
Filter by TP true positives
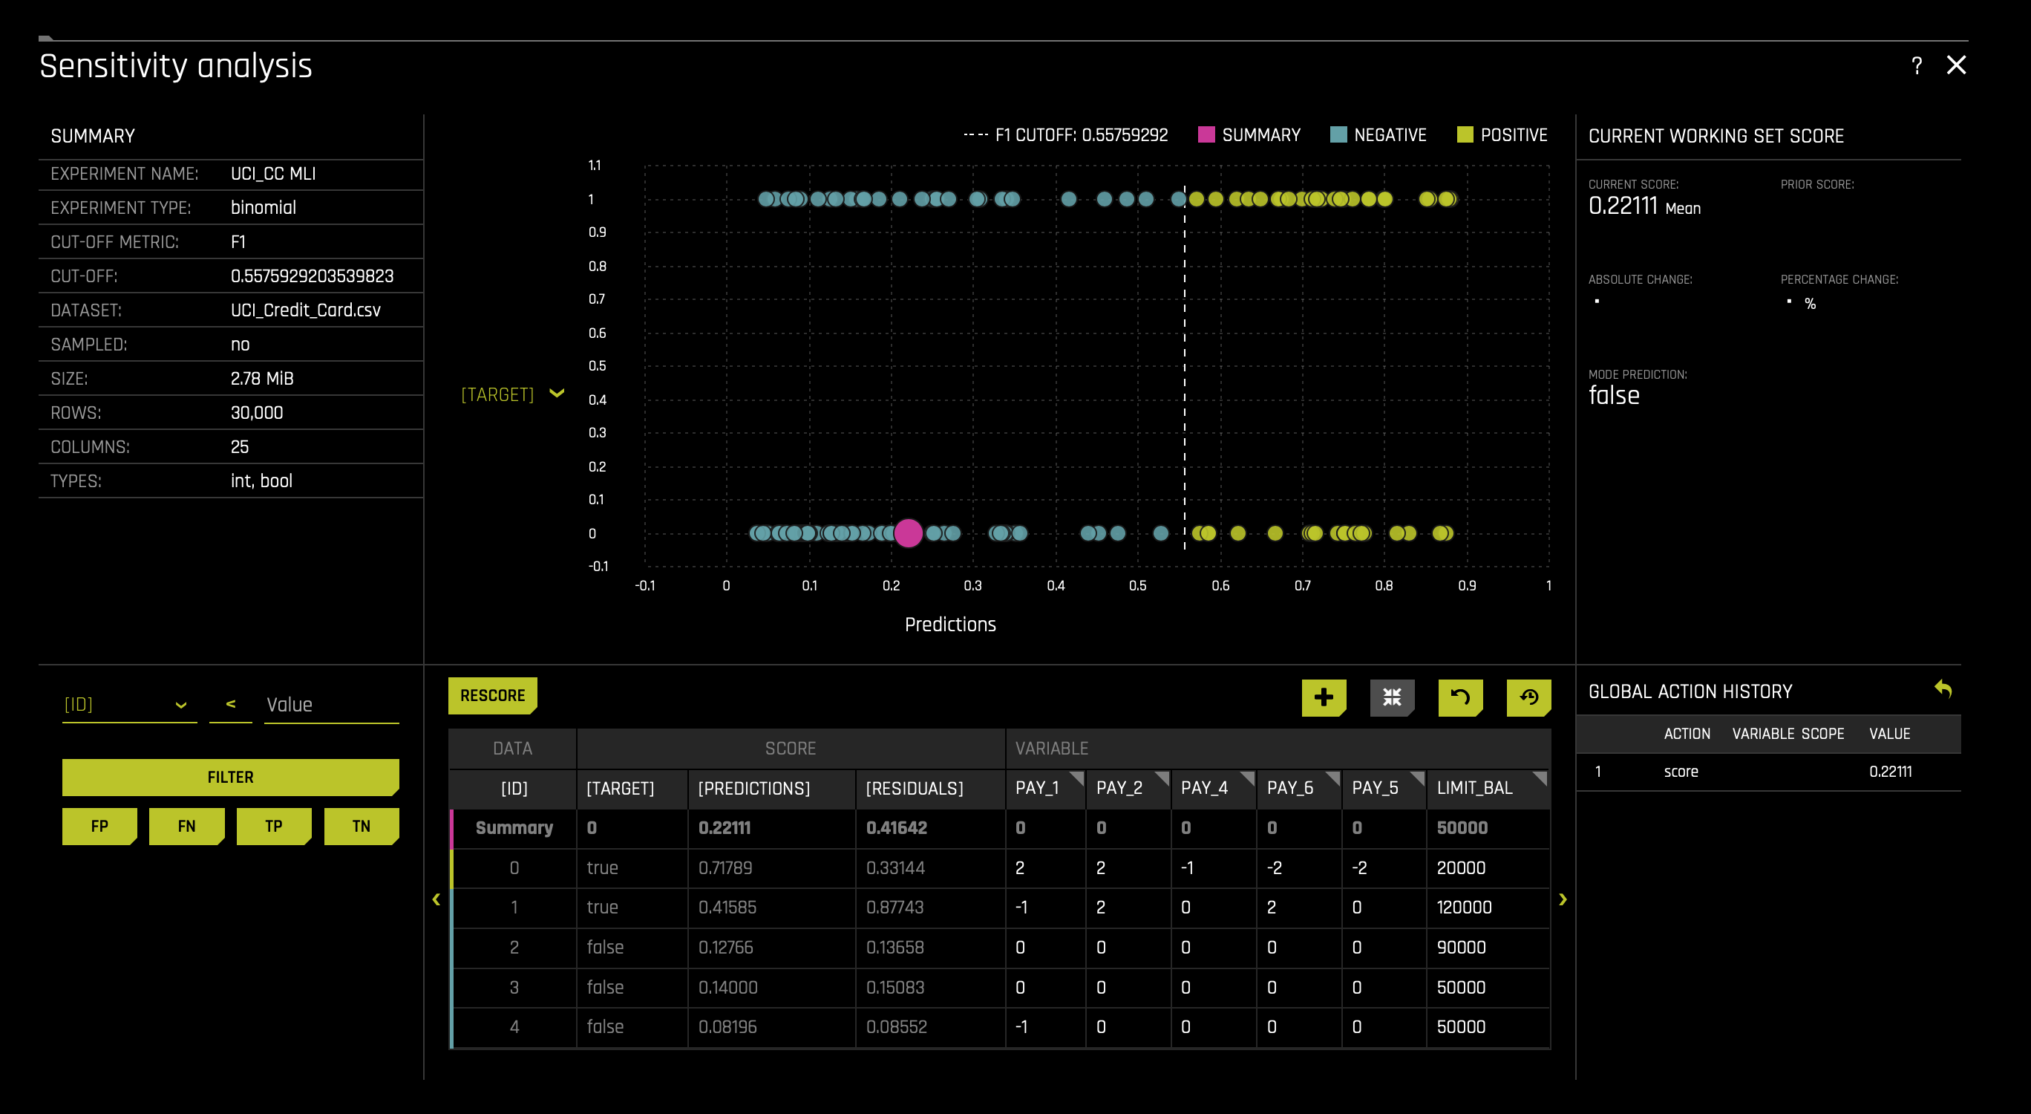click(274, 826)
